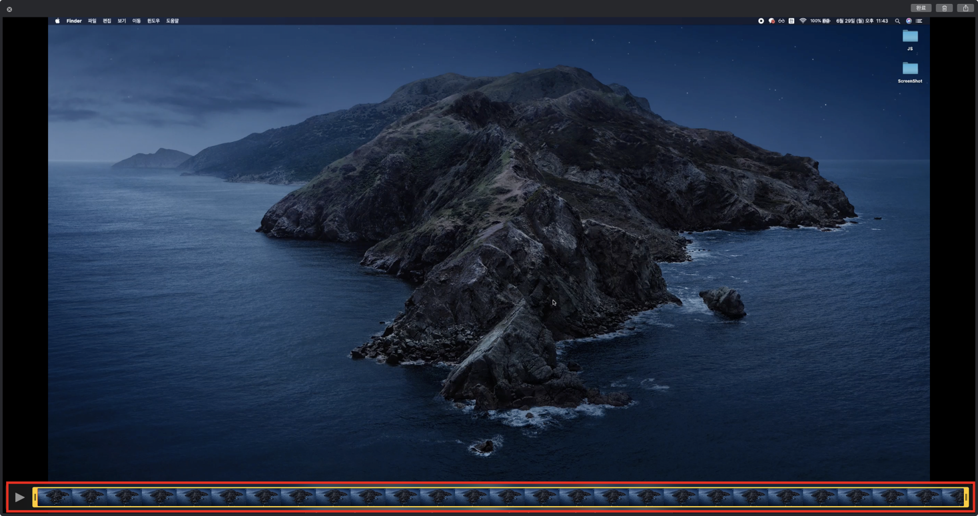978x516 pixels.
Task: Open the share menu icon
Action: 965,8
